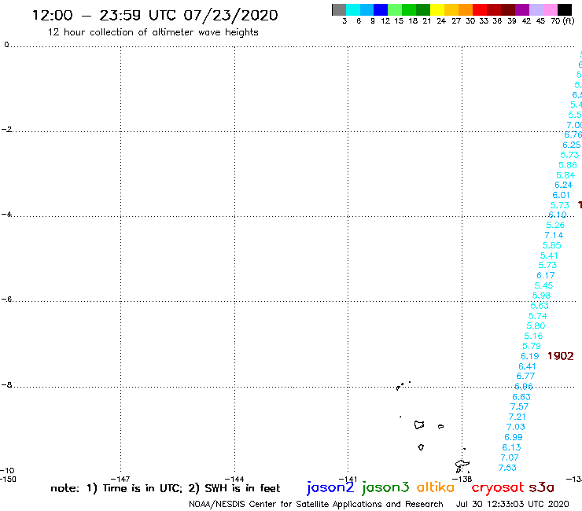Click the wave height value 7.21
This screenshot has width=582, height=511.
click(517, 417)
